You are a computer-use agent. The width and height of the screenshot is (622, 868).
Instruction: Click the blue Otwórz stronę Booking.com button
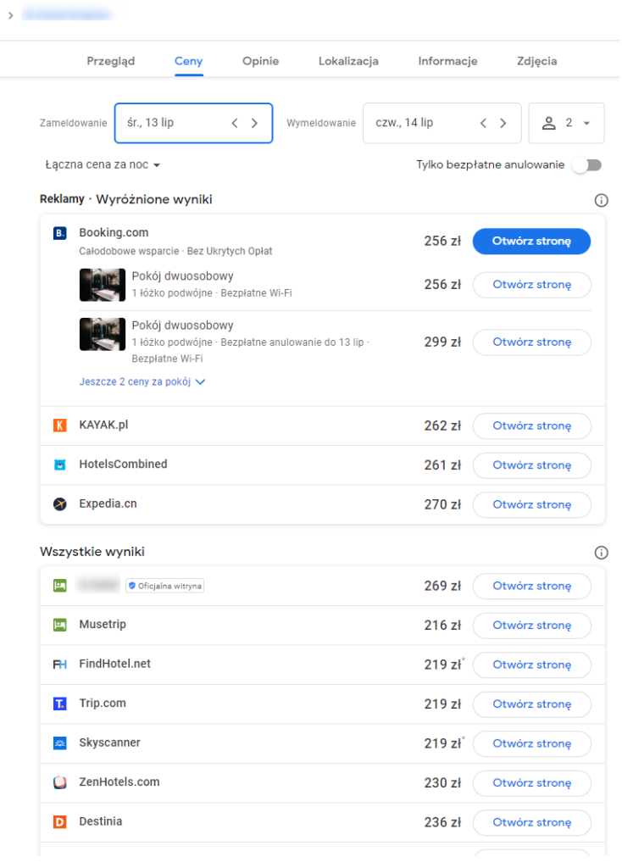pyautogui.click(x=531, y=241)
